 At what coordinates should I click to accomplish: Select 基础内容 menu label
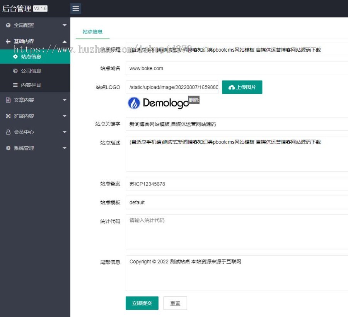(24, 41)
